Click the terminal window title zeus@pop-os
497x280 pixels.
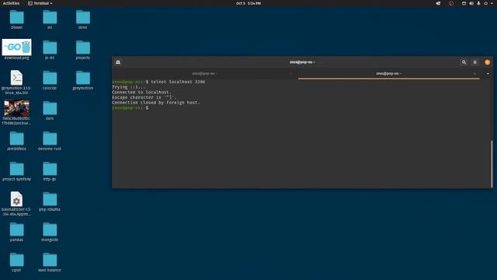click(302, 62)
